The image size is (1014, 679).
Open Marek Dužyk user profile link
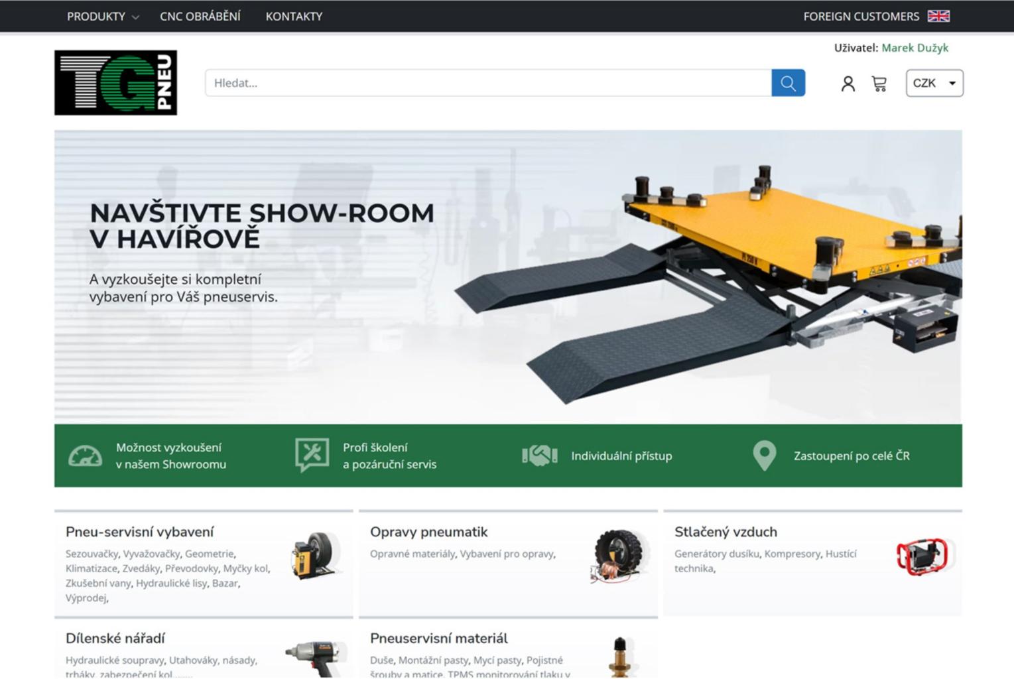click(x=915, y=48)
